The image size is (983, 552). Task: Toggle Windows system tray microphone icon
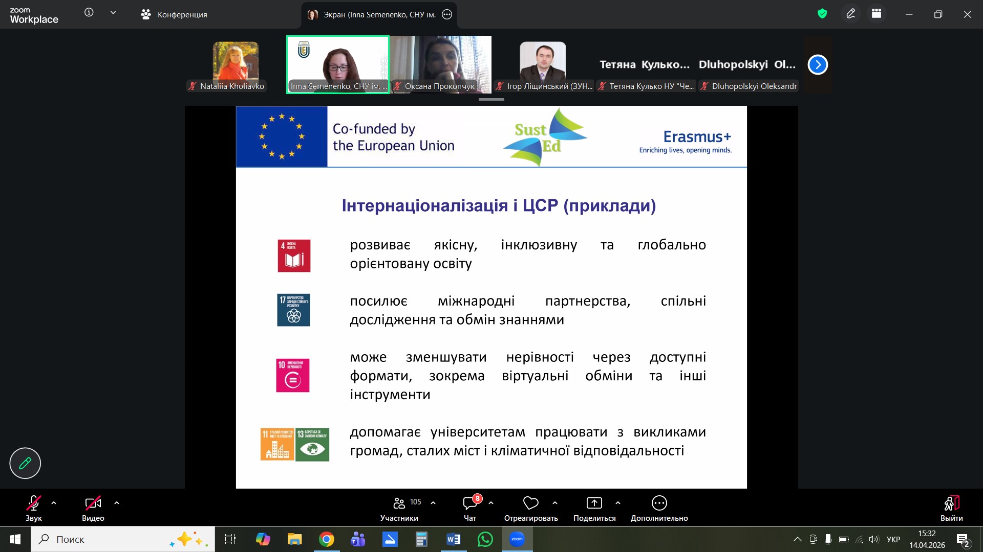[828, 539]
